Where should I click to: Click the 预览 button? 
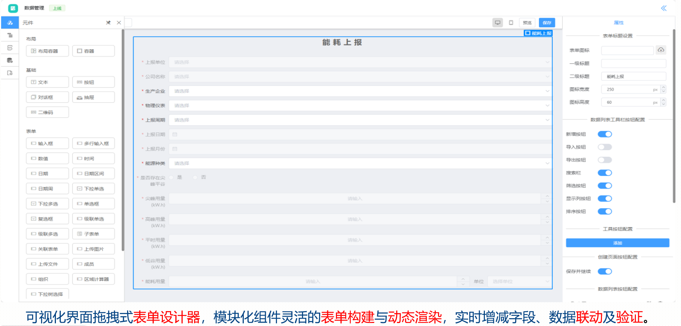pyautogui.click(x=527, y=23)
